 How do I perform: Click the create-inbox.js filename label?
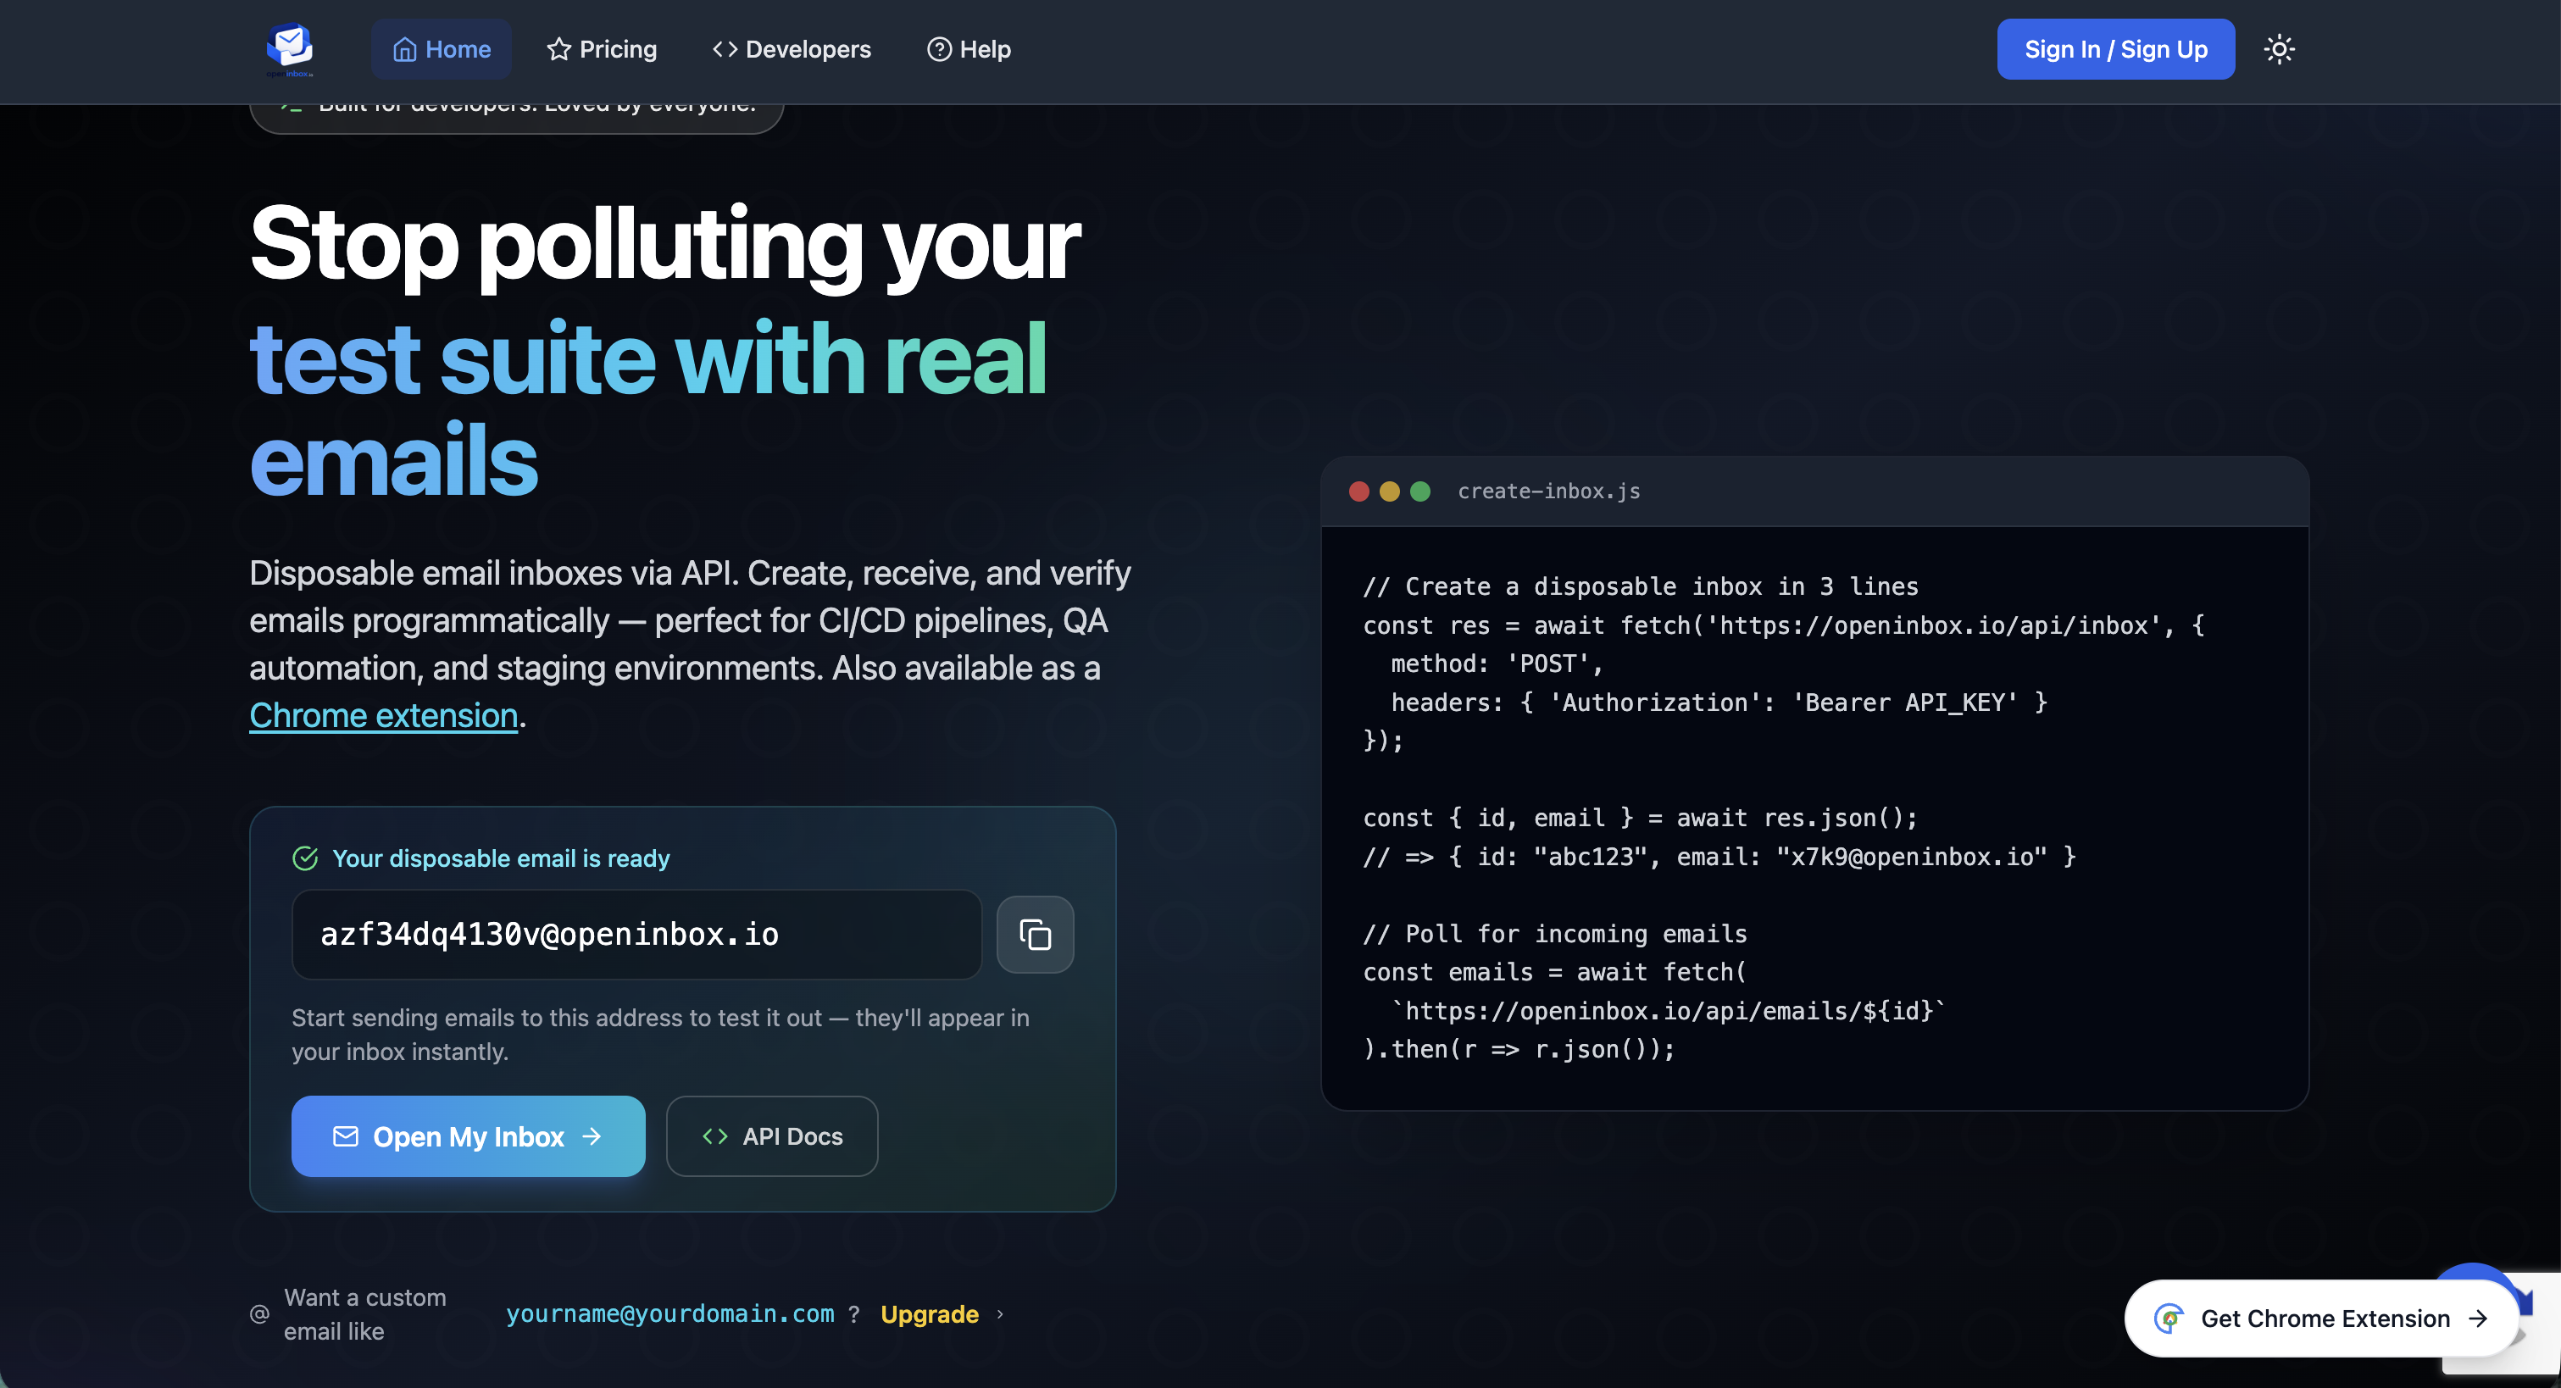1549,491
